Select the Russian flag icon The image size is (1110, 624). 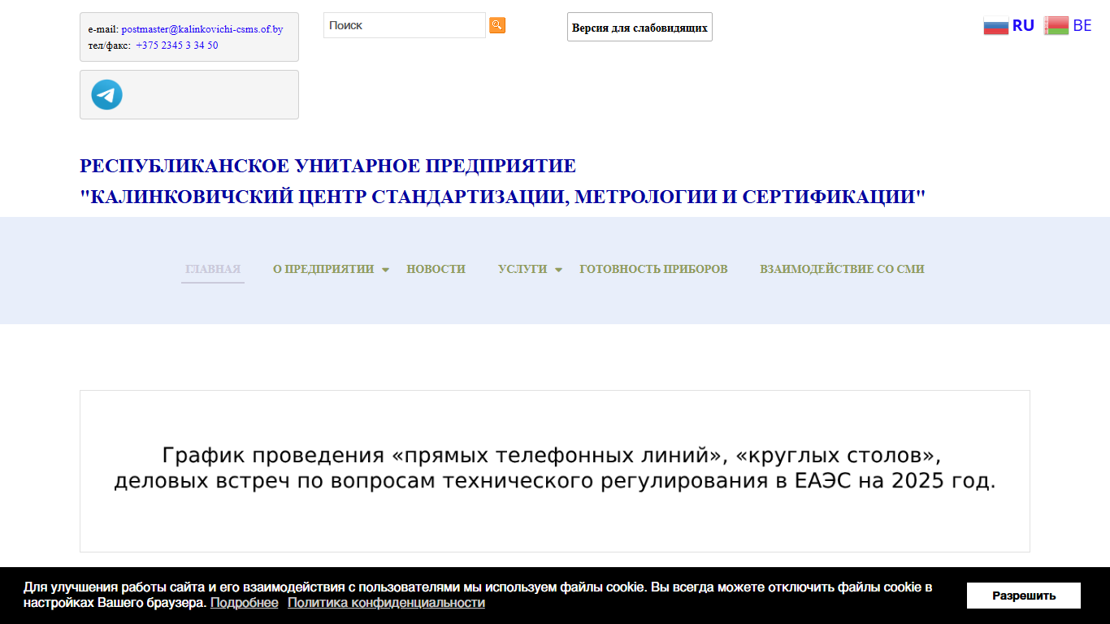[995, 26]
